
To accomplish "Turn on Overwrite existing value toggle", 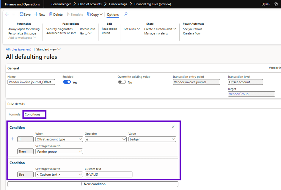I will 122,82.
